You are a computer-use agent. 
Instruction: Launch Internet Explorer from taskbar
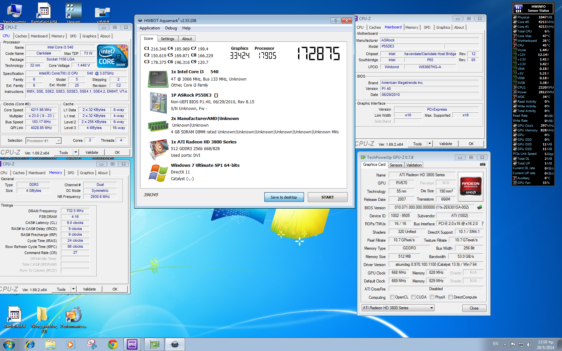point(30,344)
